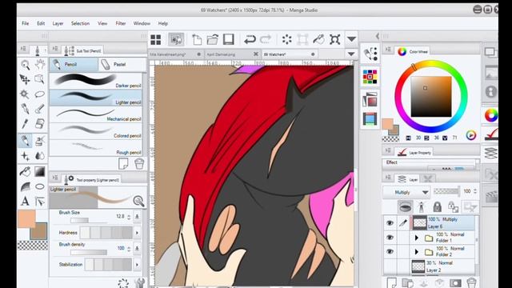The width and height of the screenshot is (512, 288).
Task: Choose the Colored pencil brush
Action: [x=96, y=131]
